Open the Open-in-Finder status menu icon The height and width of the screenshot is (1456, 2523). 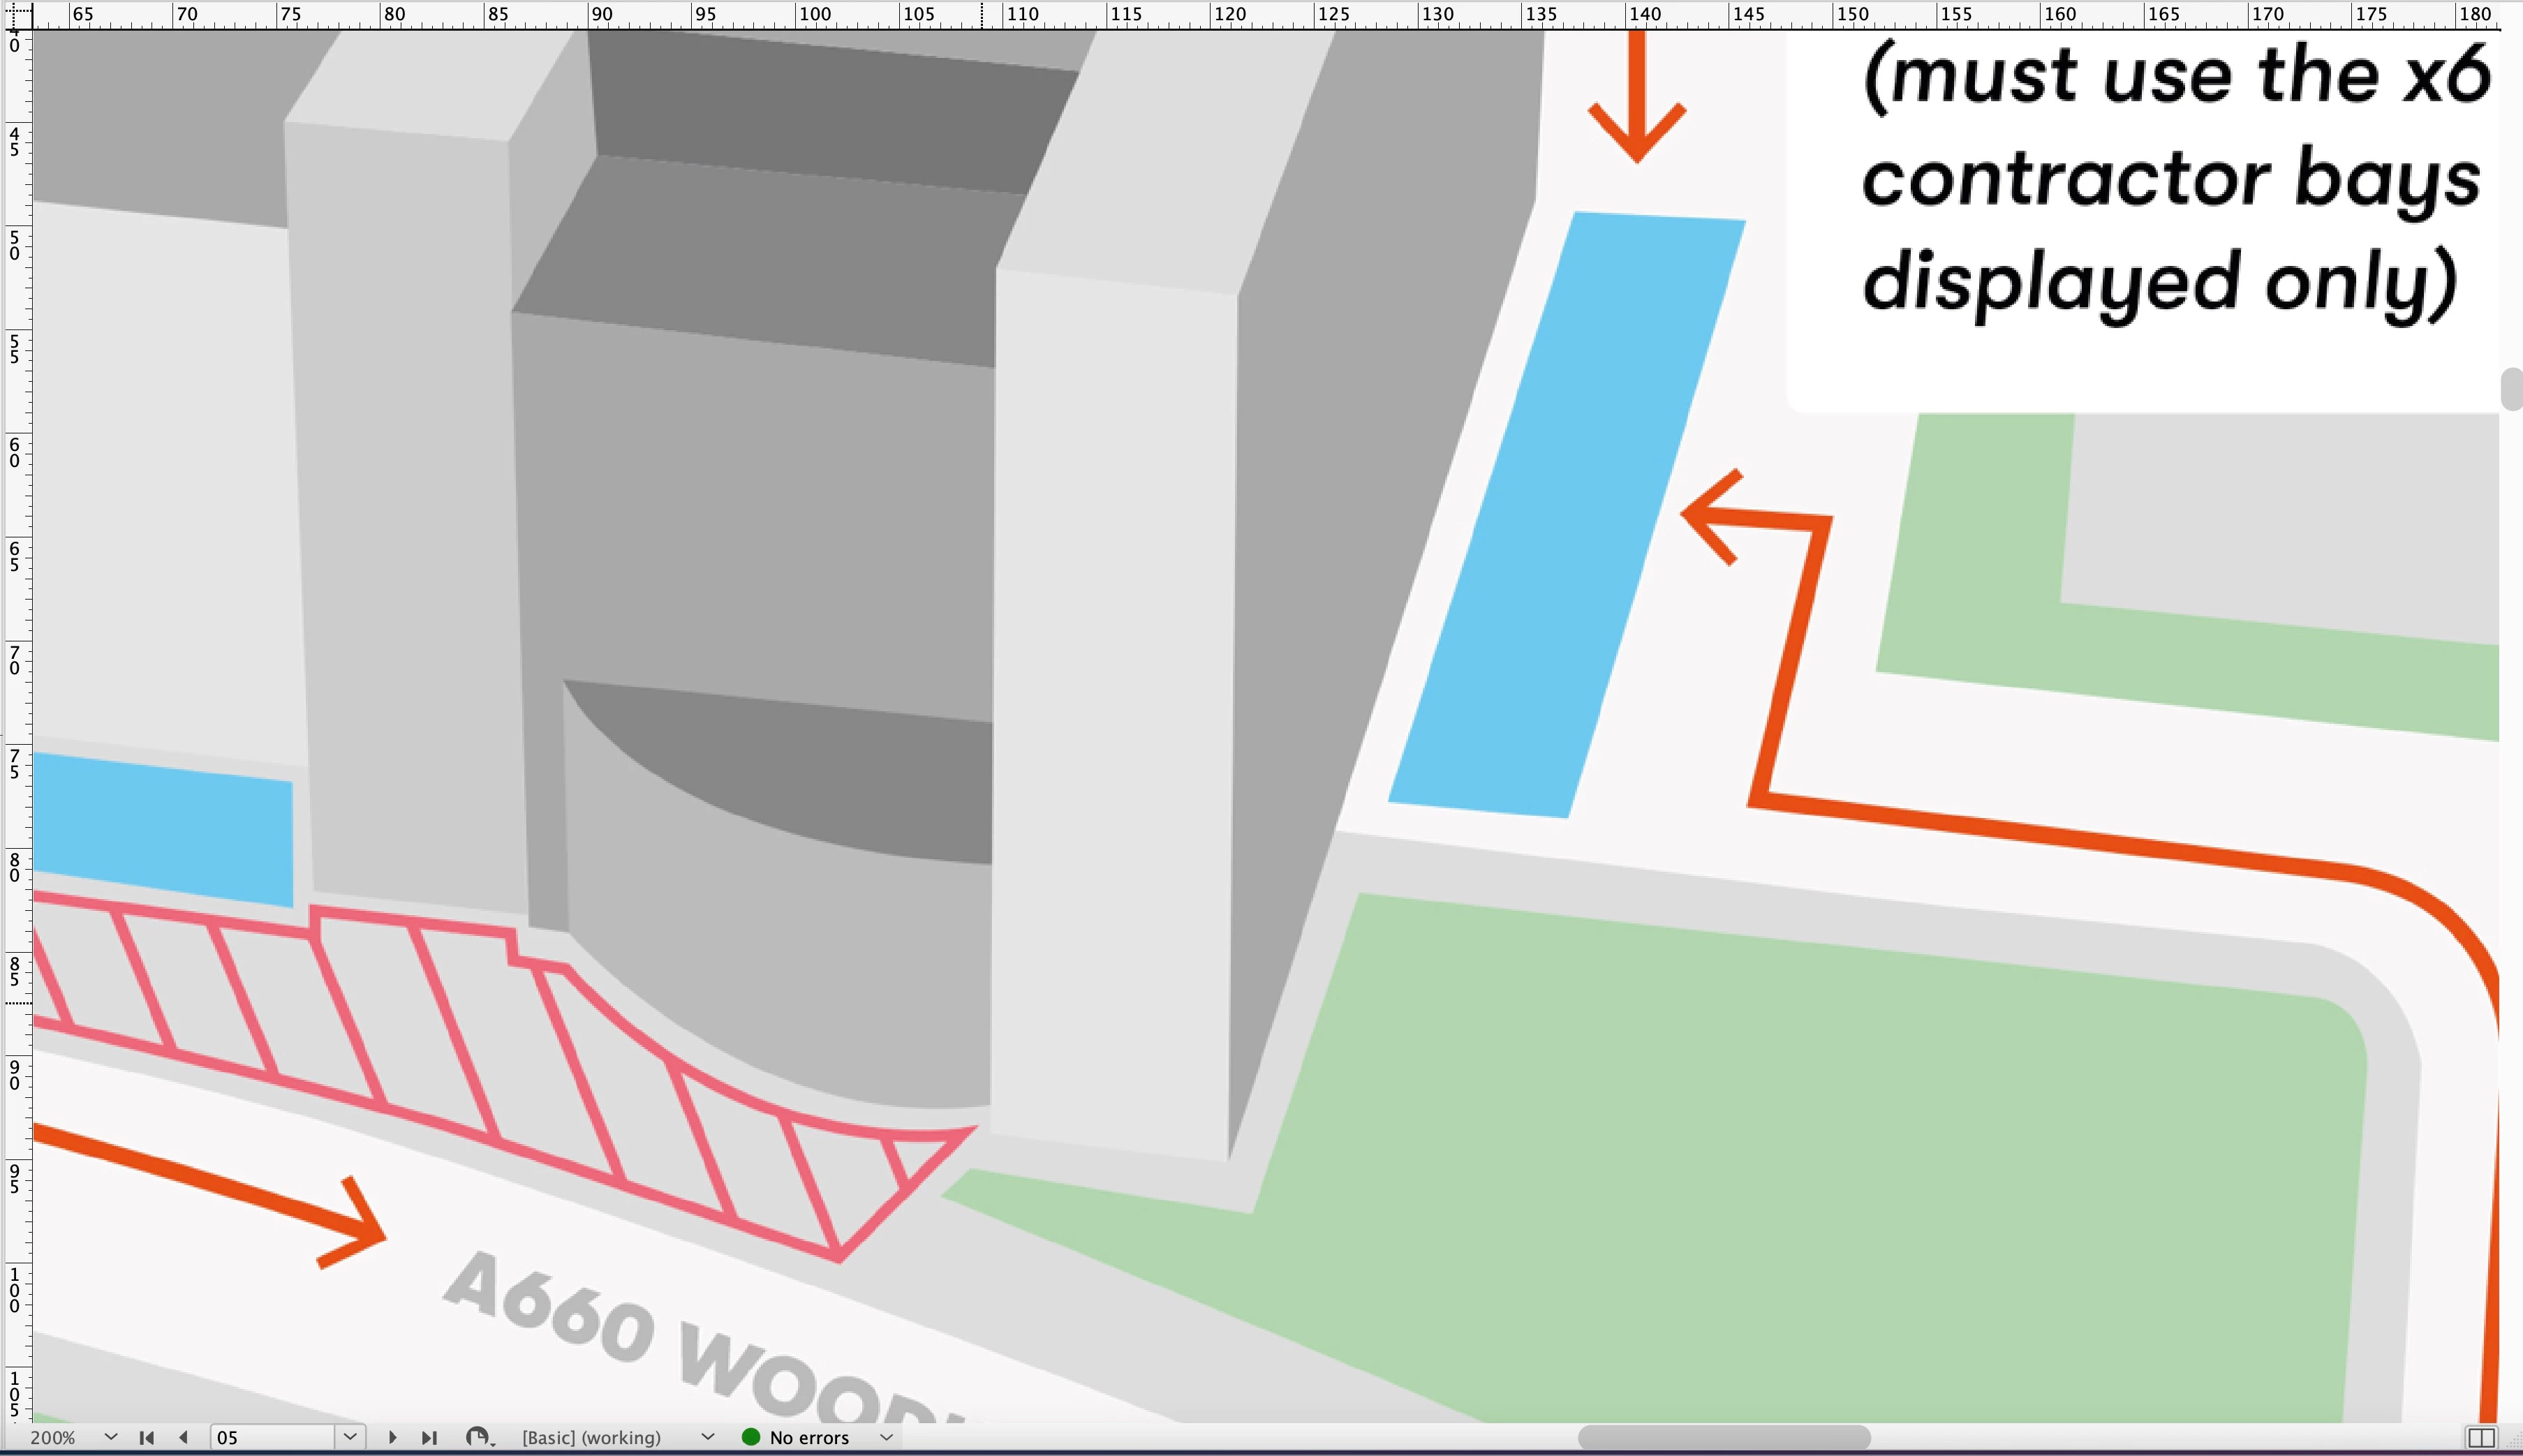point(479,1437)
